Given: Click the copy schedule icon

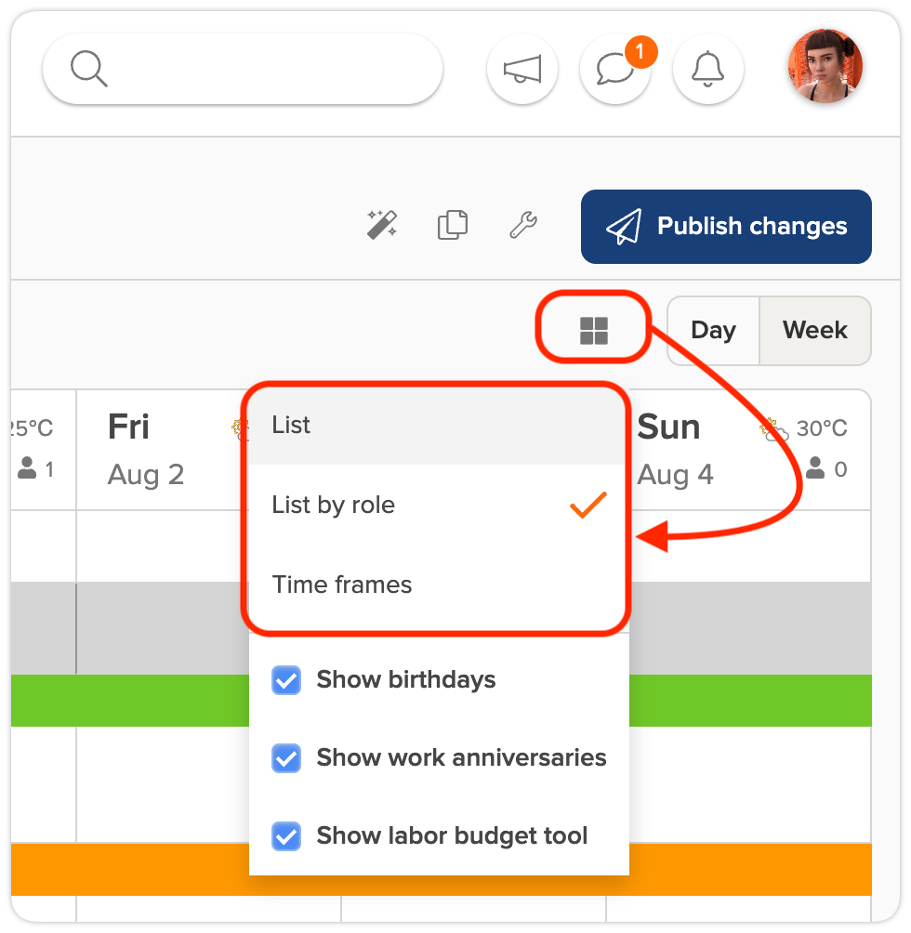Looking at the screenshot, I should click(x=452, y=225).
